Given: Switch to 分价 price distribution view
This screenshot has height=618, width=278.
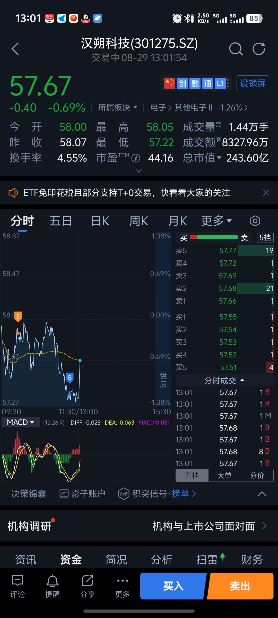Looking at the screenshot, I should [257, 475].
